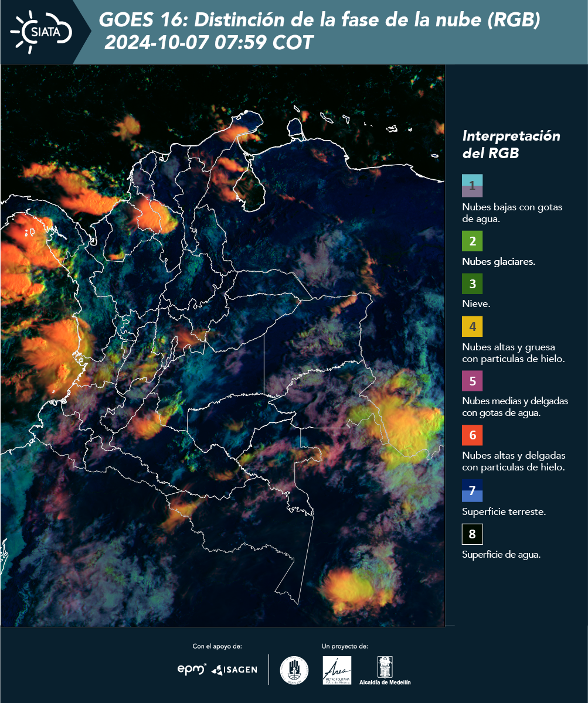Click the epm sponsor logo
This screenshot has width=588, height=703.
[192, 669]
